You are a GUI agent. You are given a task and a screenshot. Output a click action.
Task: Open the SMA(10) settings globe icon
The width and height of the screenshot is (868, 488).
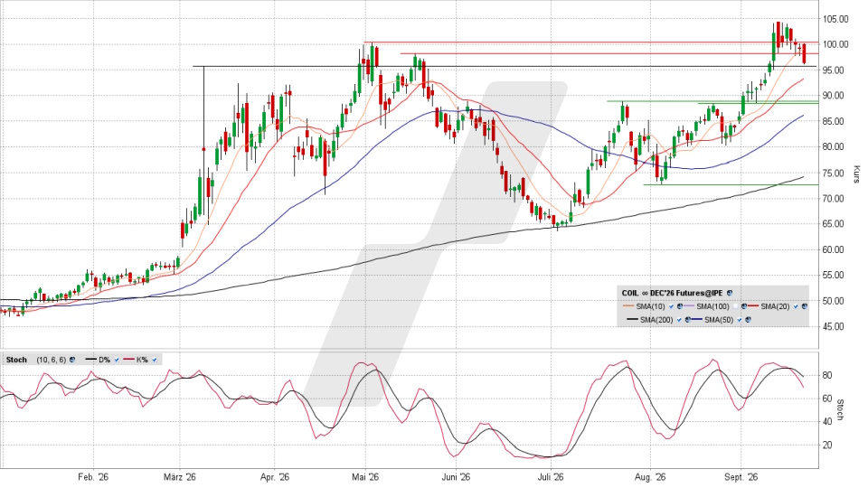click(680, 306)
